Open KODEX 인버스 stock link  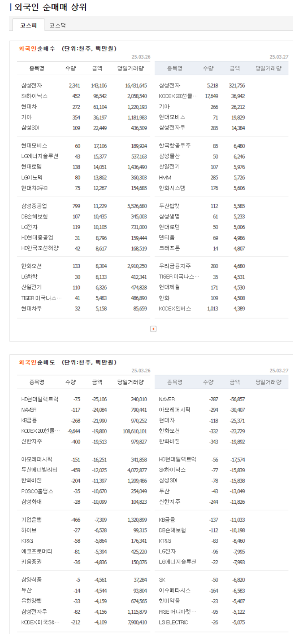click(x=175, y=308)
